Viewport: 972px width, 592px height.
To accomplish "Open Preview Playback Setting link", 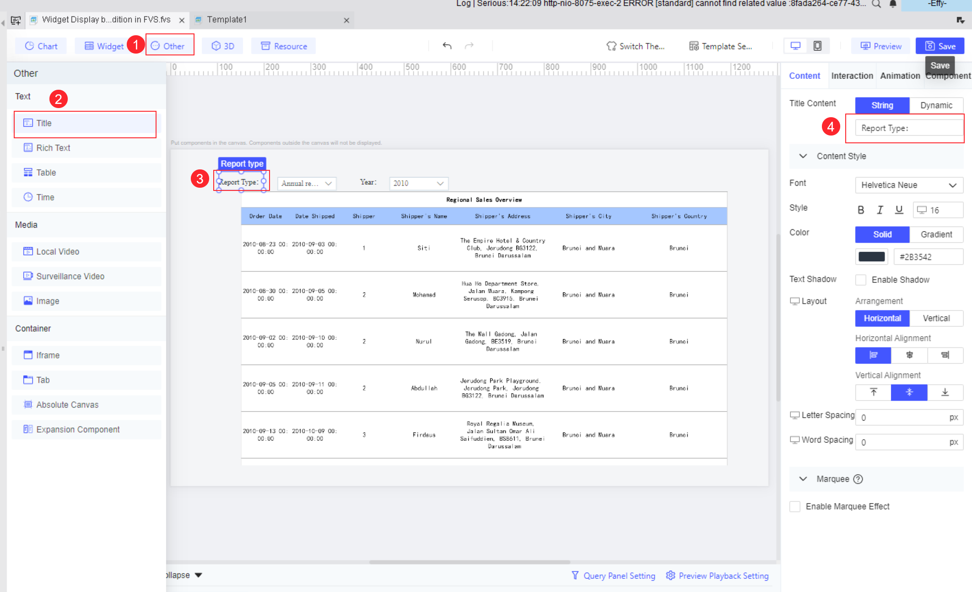I will click(x=717, y=576).
